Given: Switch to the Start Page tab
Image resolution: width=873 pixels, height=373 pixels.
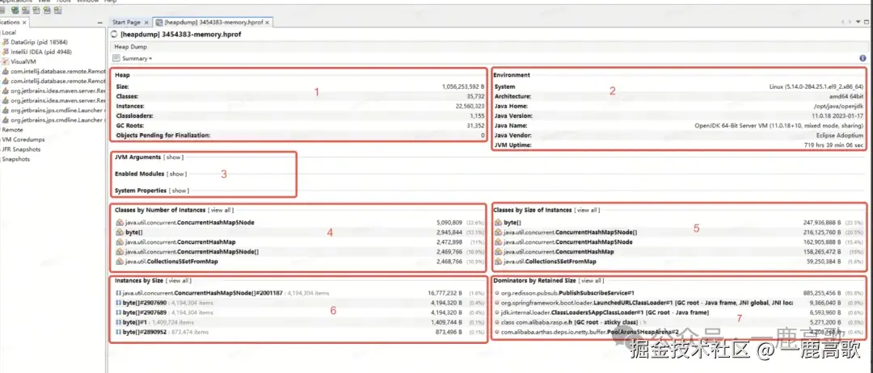Looking at the screenshot, I should click(x=126, y=23).
